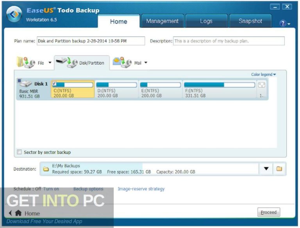
Task: Click the Free space: 165.31 GB text
Action: click(x=129, y=172)
